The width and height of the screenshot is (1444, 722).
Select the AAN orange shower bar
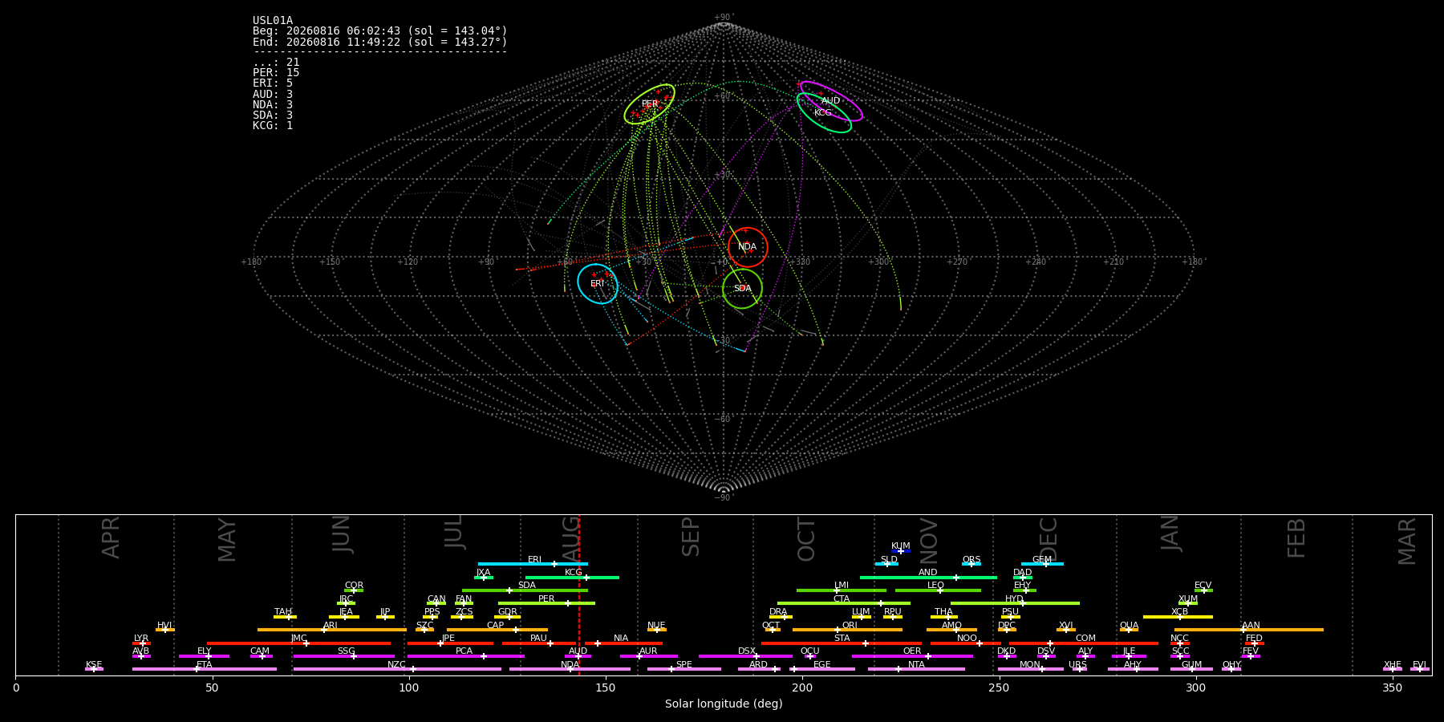click(1249, 630)
